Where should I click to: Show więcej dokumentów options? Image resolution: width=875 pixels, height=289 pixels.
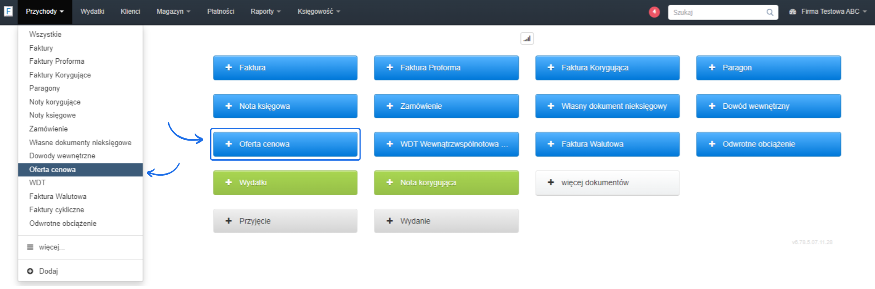607,183
